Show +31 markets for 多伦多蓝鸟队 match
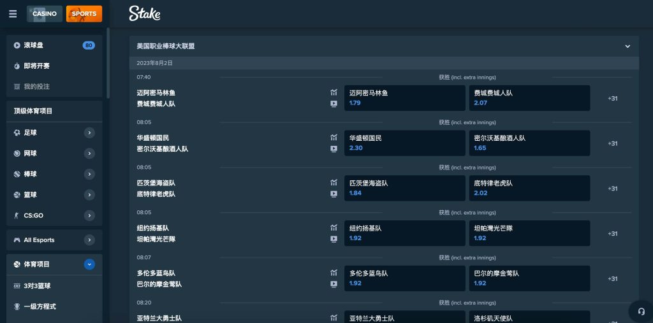Screen dimensions: 653x323 pyautogui.click(x=612, y=278)
